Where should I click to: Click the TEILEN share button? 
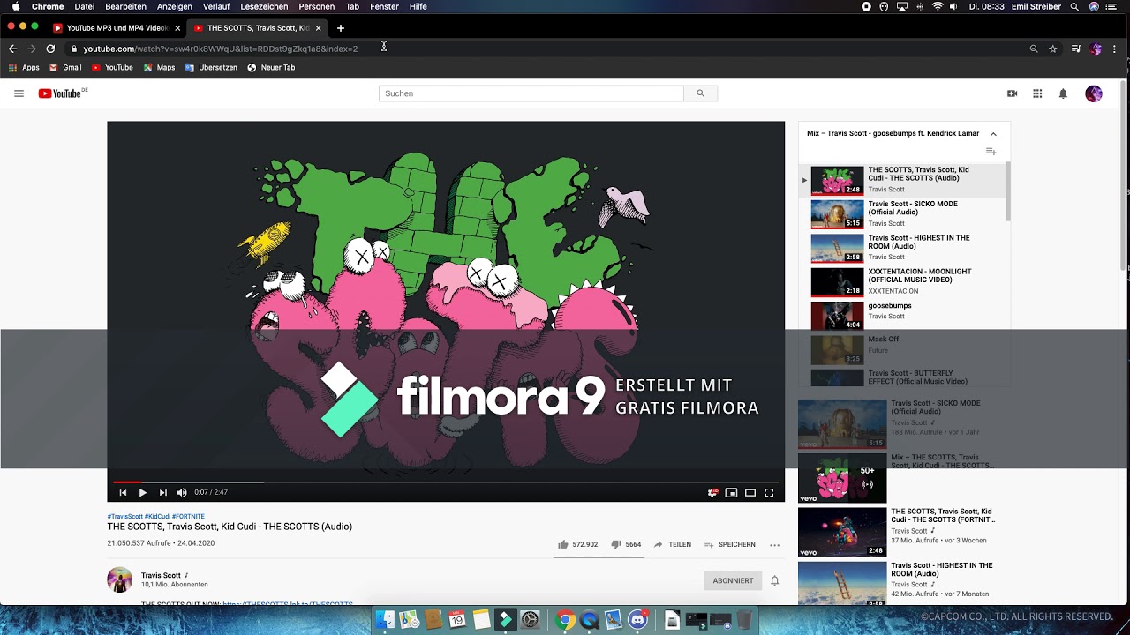672,544
